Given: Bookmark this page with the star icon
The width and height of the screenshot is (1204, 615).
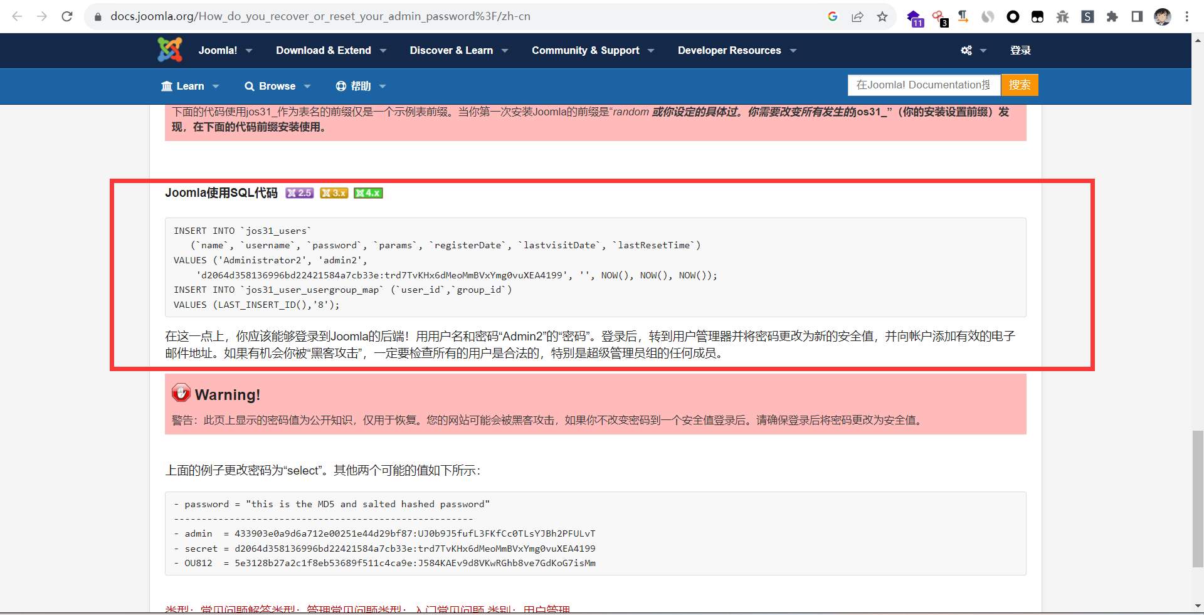Looking at the screenshot, I should 882,16.
